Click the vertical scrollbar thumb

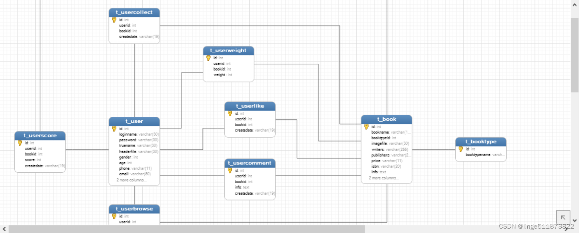click(575, 55)
